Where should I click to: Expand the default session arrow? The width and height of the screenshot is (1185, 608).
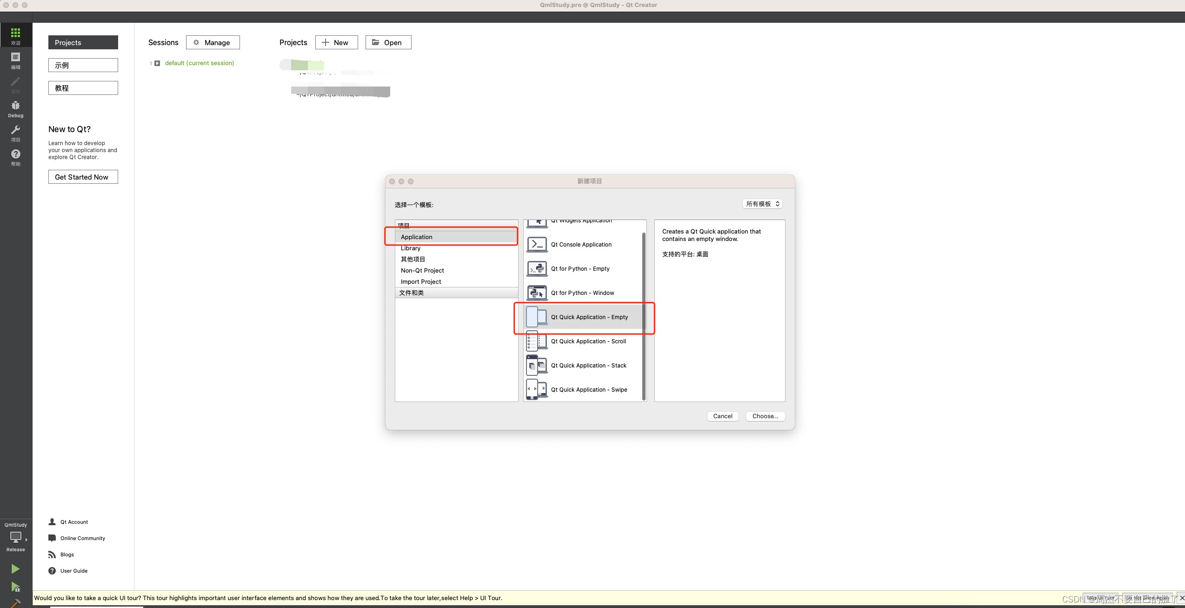coord(157,63)
